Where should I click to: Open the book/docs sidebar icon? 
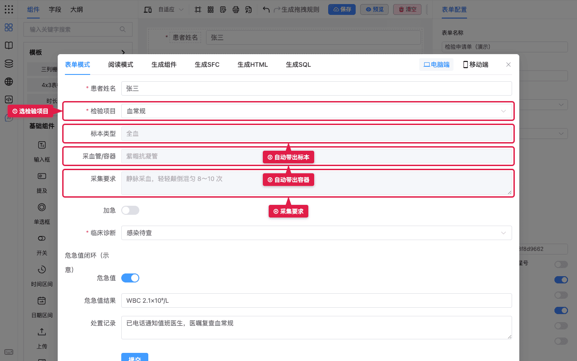tap(9, 46)
